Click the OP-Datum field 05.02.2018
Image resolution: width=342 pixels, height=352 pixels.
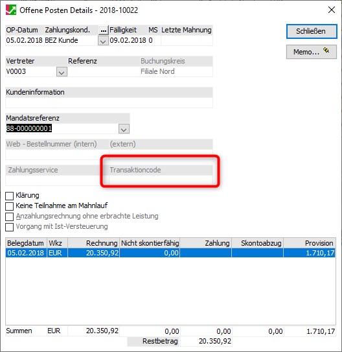tap(25, 40)
